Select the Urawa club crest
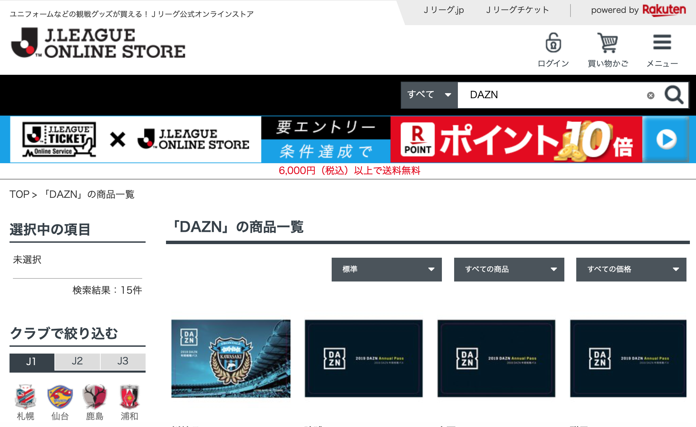Image resolution: width=696 pixels, height=427 pixels. pos(129,397)
